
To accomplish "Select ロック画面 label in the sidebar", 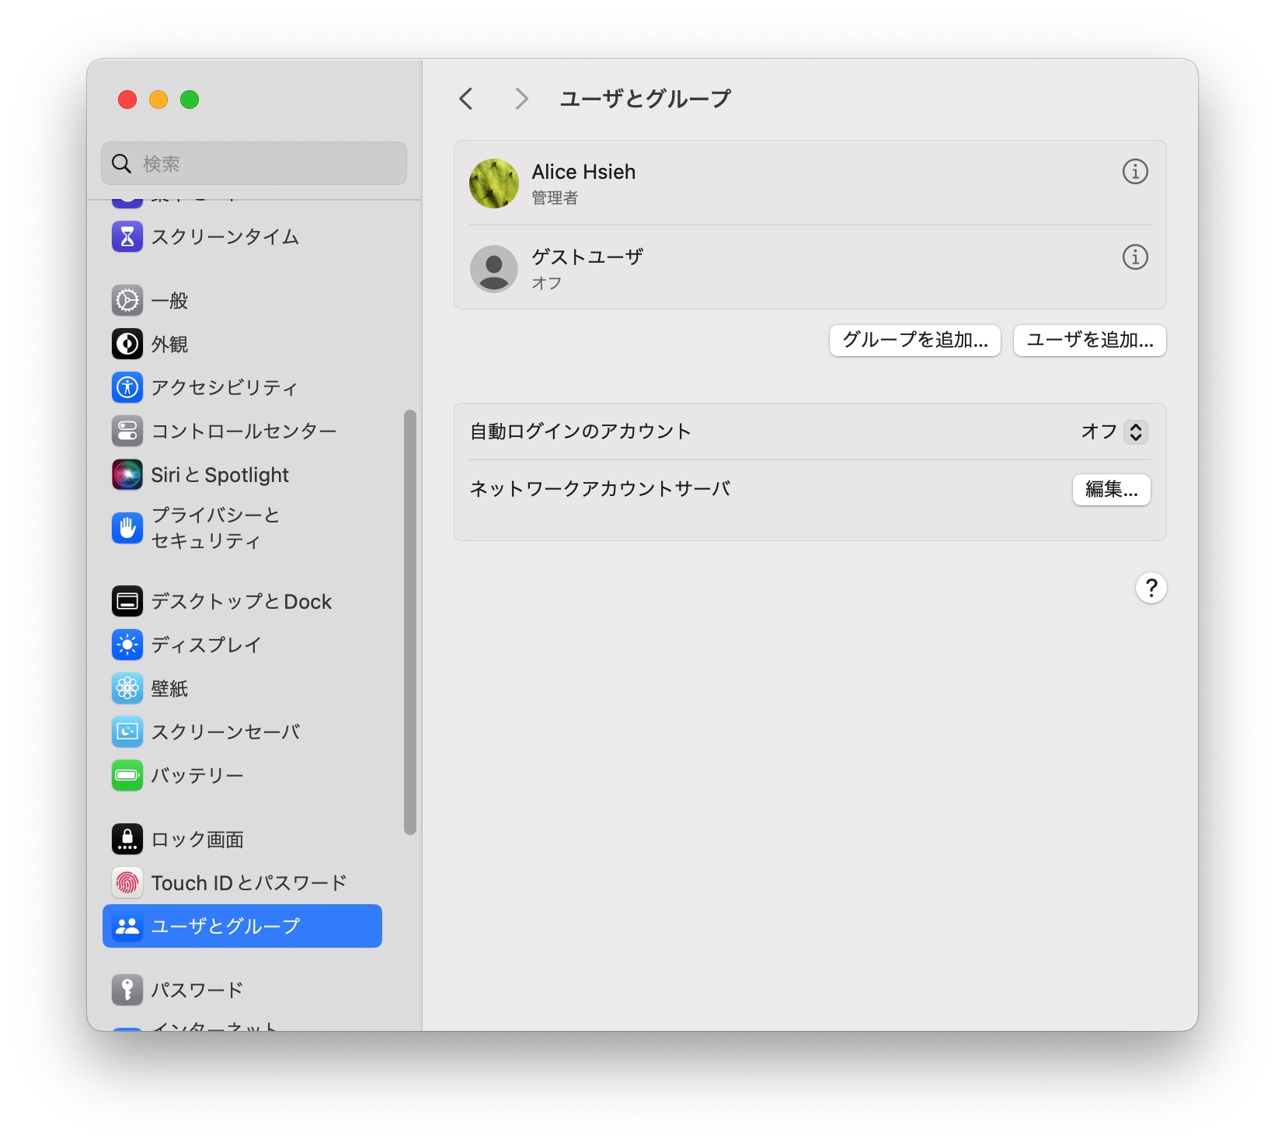I will coord(197,839).
